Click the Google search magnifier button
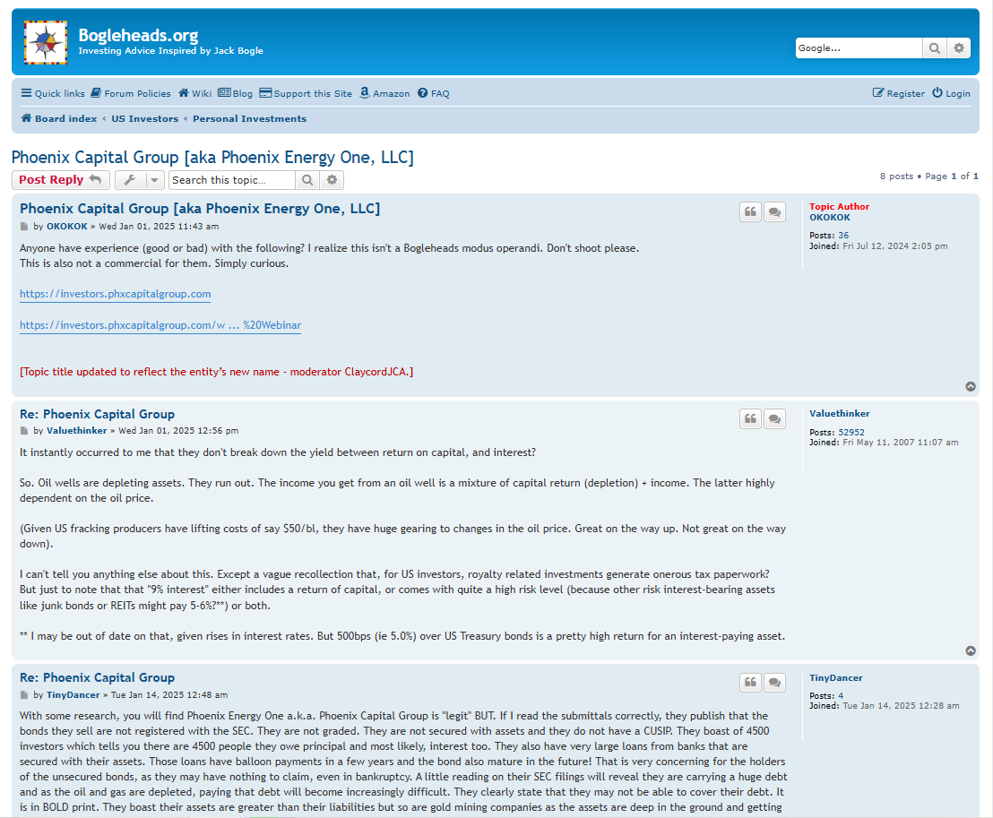The height and width of the screenshot is (818, 993). 934,48
